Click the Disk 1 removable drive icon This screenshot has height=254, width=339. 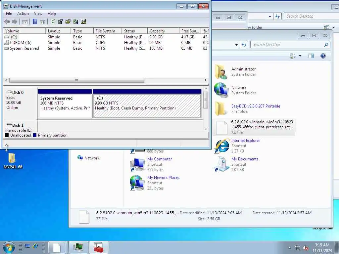(9, 125)
